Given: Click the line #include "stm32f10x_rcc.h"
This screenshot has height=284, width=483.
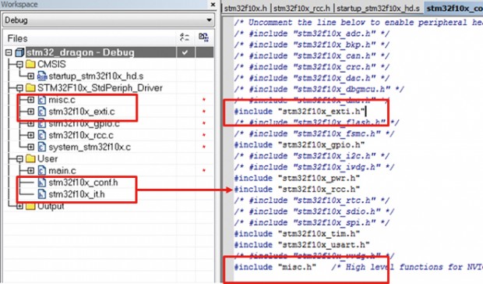Looking at the screenshot, I should click(x=297, y=189).
